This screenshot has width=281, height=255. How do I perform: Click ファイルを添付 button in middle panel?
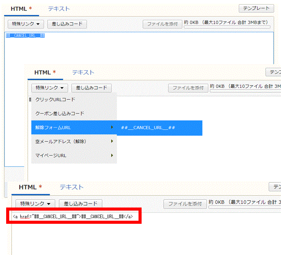coord(188,88)
